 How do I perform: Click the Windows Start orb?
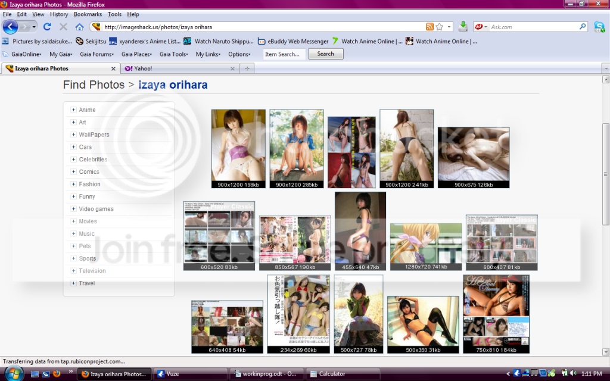click(x=14, y=374)
